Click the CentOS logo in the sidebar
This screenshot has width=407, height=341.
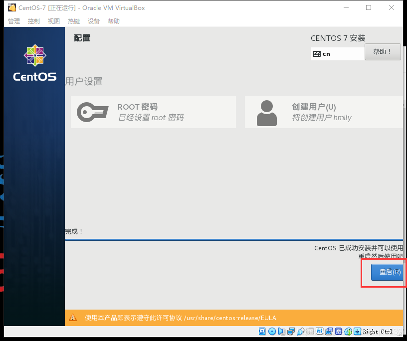(35, 63)
